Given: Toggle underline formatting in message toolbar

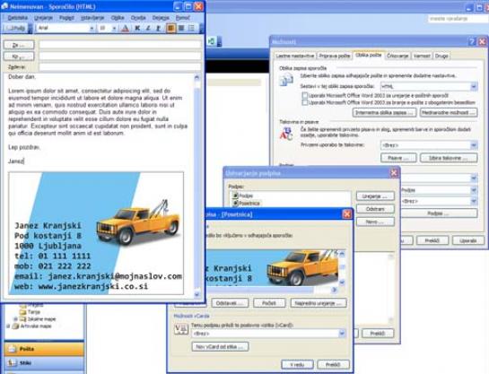Looking at the screenshot, I should pos(159,29).
